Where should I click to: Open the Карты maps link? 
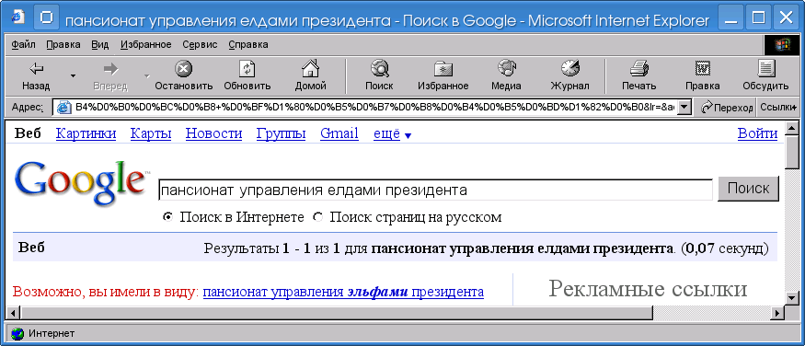(x=151, y=134)
